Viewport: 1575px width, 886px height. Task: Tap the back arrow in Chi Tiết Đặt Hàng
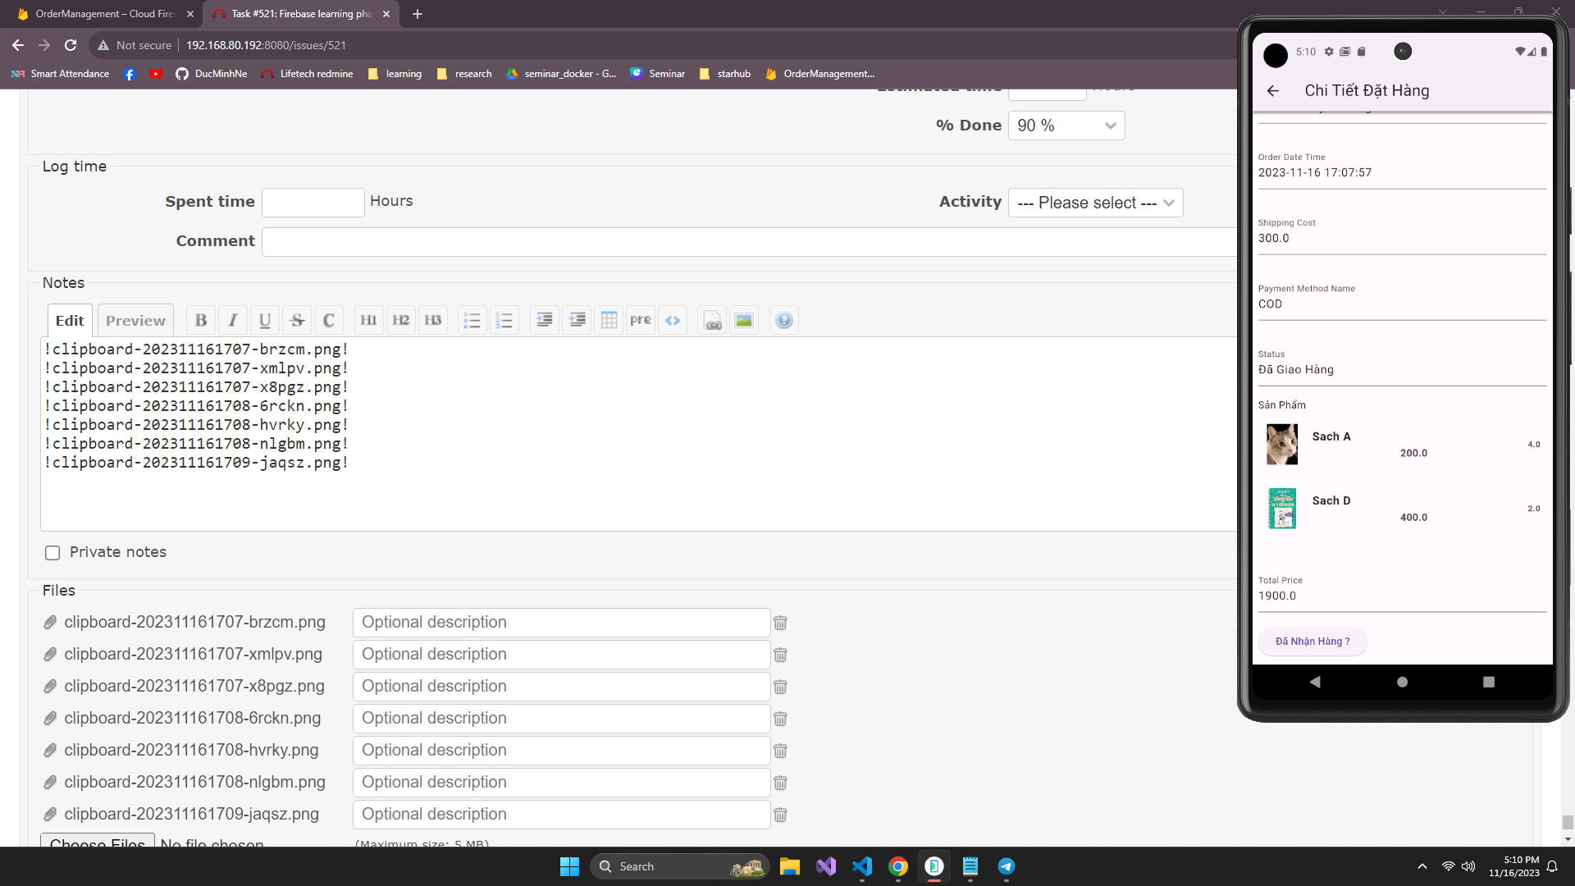[1272, 91]
